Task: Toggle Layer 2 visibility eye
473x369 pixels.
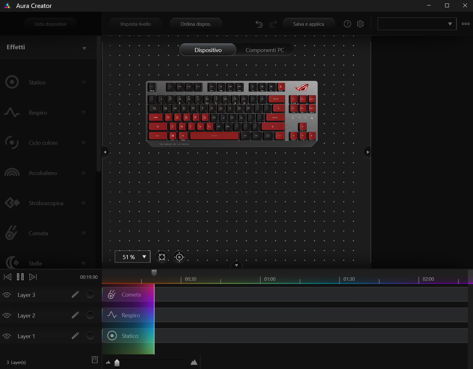Action: coord(7,315)
